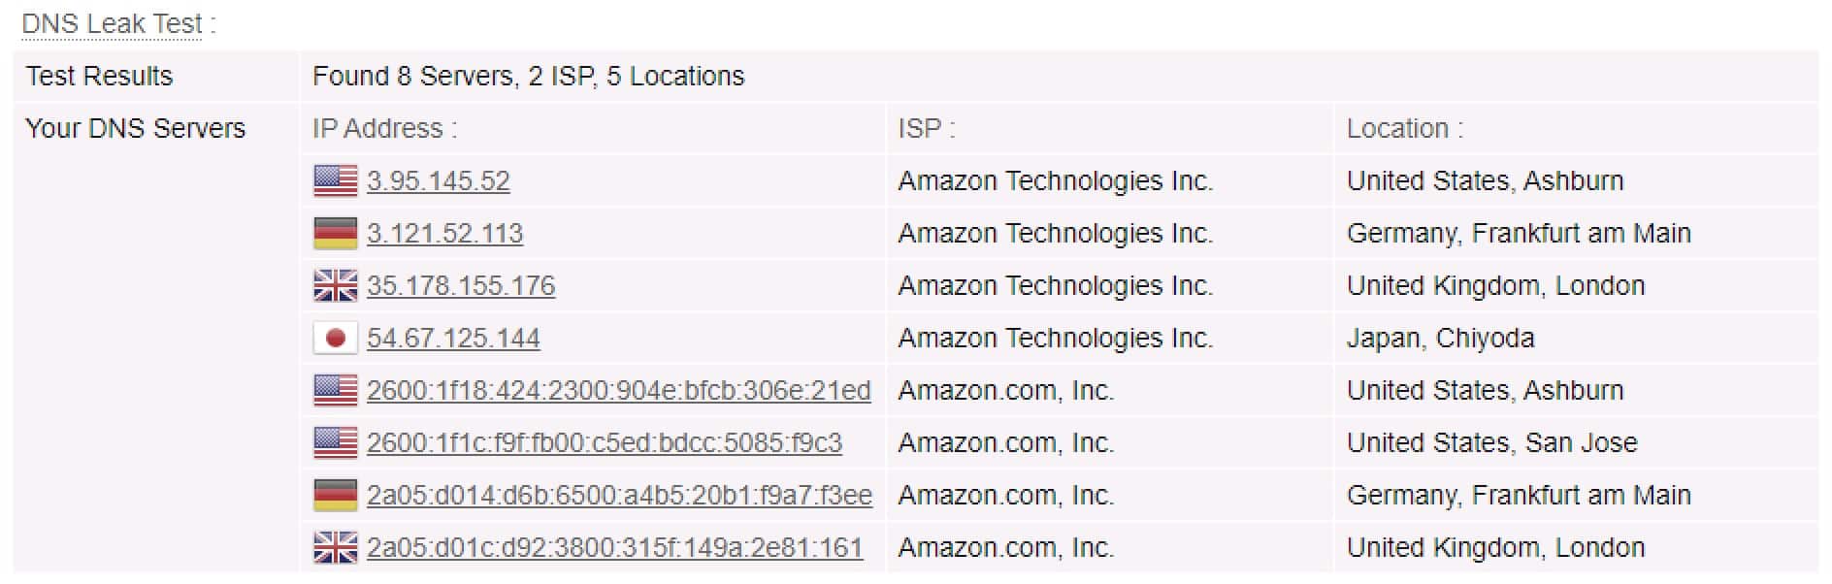
Task: Open IPv6 link 2600:1f1c:f9f:fb00:c5ed:bdcc:5085:f9c3
Action: click(605, 442)
